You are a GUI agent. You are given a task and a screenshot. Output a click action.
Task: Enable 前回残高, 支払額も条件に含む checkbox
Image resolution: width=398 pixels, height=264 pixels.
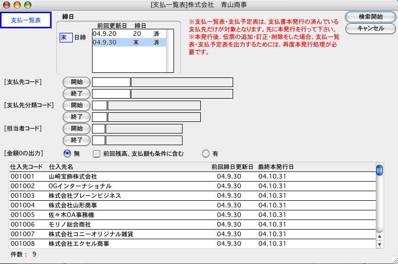coord(97,153)
